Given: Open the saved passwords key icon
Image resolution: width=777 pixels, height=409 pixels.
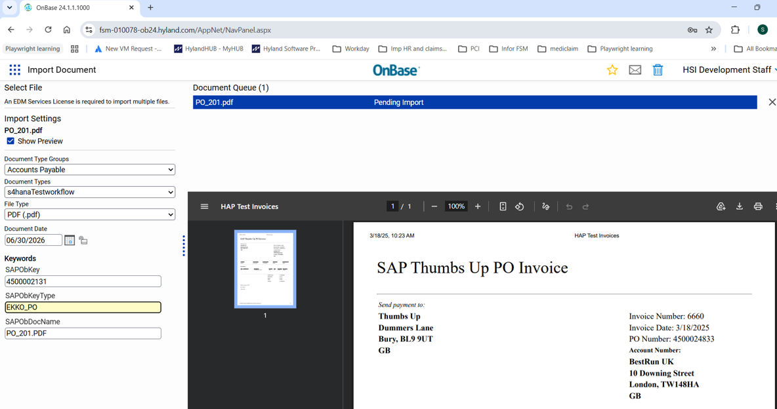Looking at the screenshot, I should pos(692,30).
